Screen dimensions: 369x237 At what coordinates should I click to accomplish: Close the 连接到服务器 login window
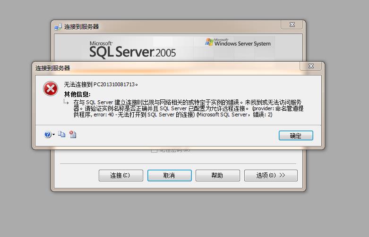tap(292, 25)
